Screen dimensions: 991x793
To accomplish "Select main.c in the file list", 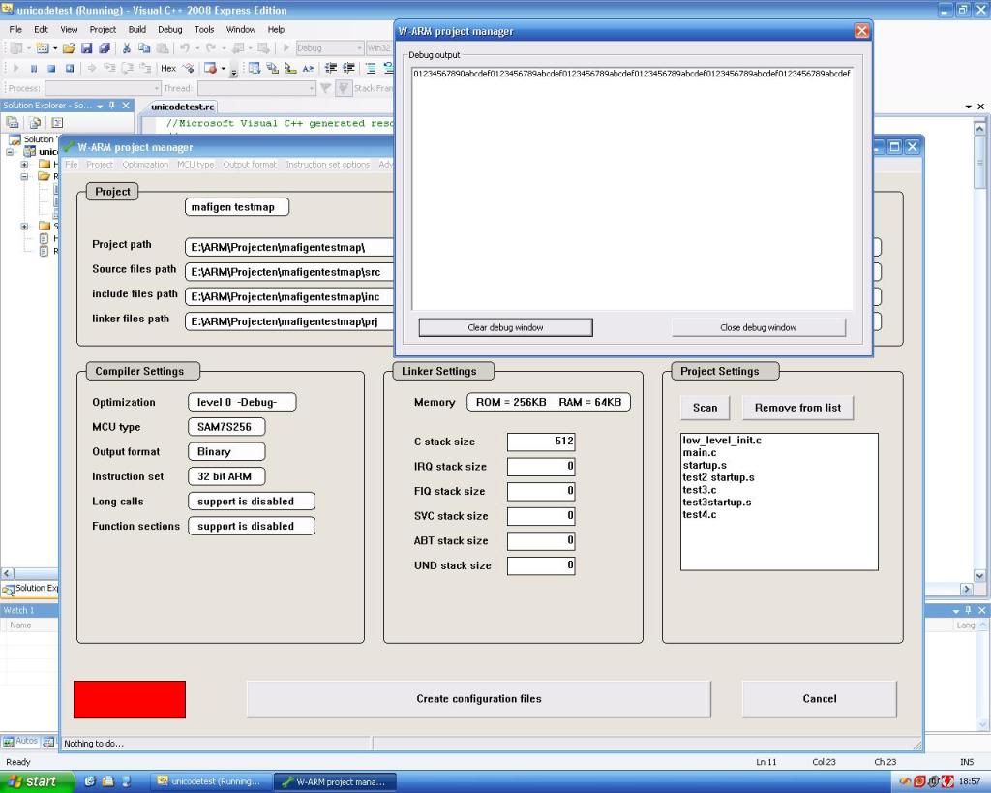I will (x=700, y=453).
